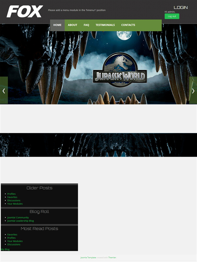Screen dimensions: 197x262
Task: Open the FAQ menu item
Action: [86, 25]
